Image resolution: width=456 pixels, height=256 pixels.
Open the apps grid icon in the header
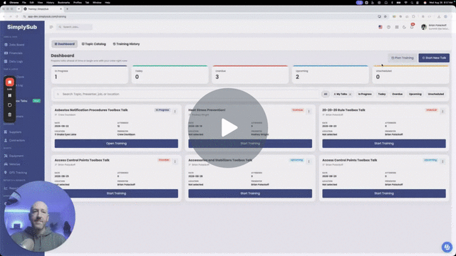pyautogui.click(x=397, y=27)
